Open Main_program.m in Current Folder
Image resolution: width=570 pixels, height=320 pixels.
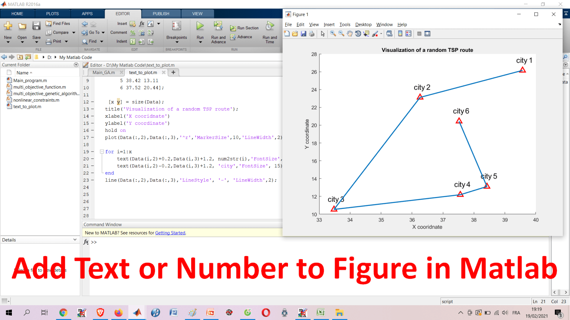coord(30,80)
